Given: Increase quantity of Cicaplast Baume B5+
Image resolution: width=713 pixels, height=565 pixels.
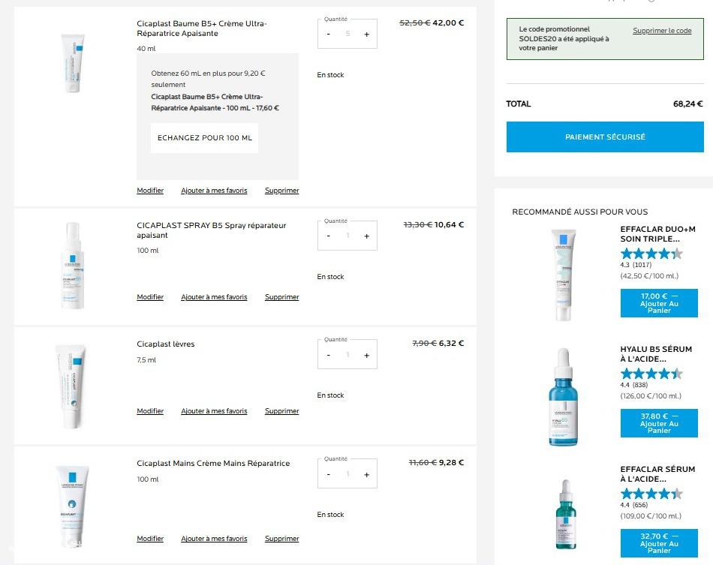Looking at the screenshot, I should coord(366,35).
